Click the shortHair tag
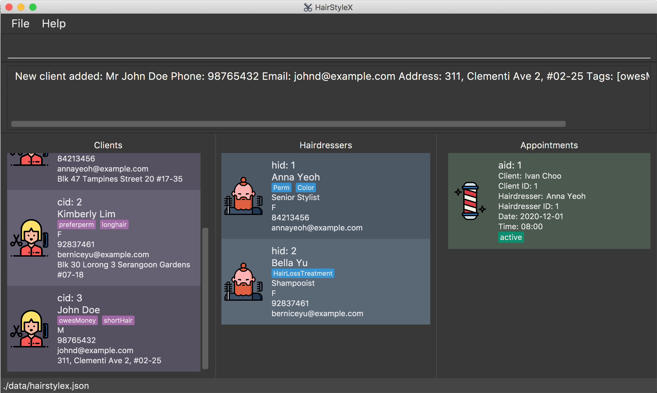Image resolution: width=657 pixels, height=393 pixels. [118, 320]
